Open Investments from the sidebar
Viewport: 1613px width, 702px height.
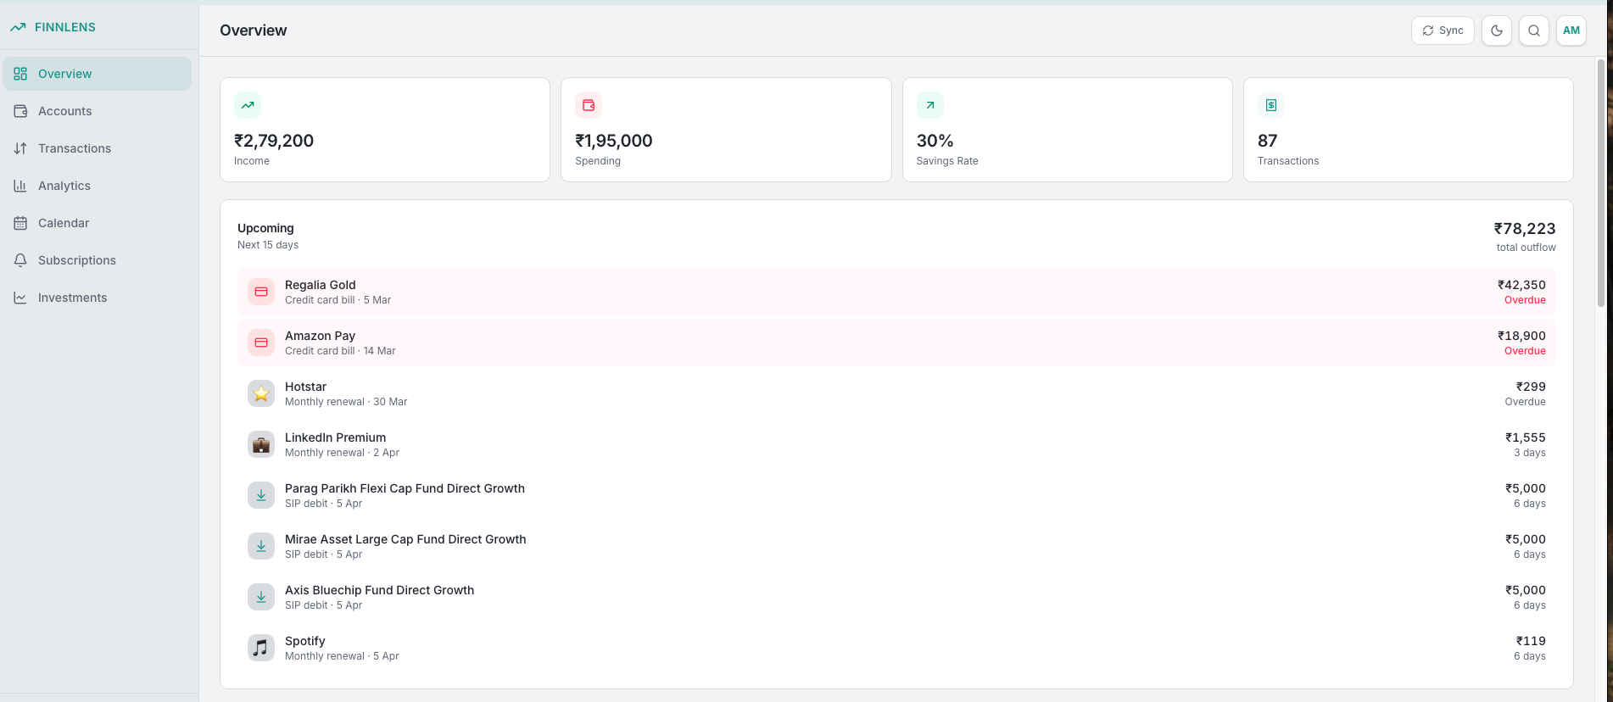tap(97, 298)
